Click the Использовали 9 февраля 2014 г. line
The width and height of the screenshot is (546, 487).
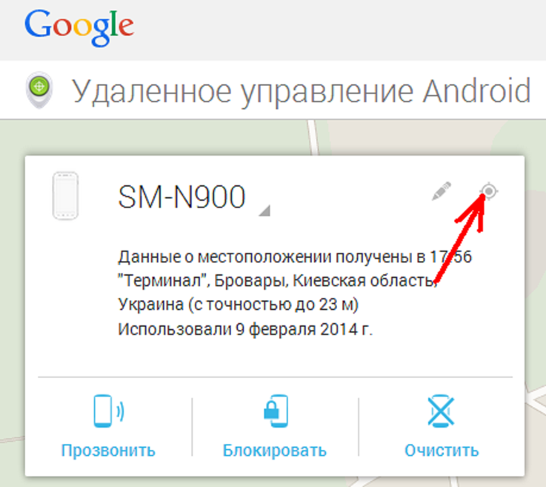coord(245,329)
